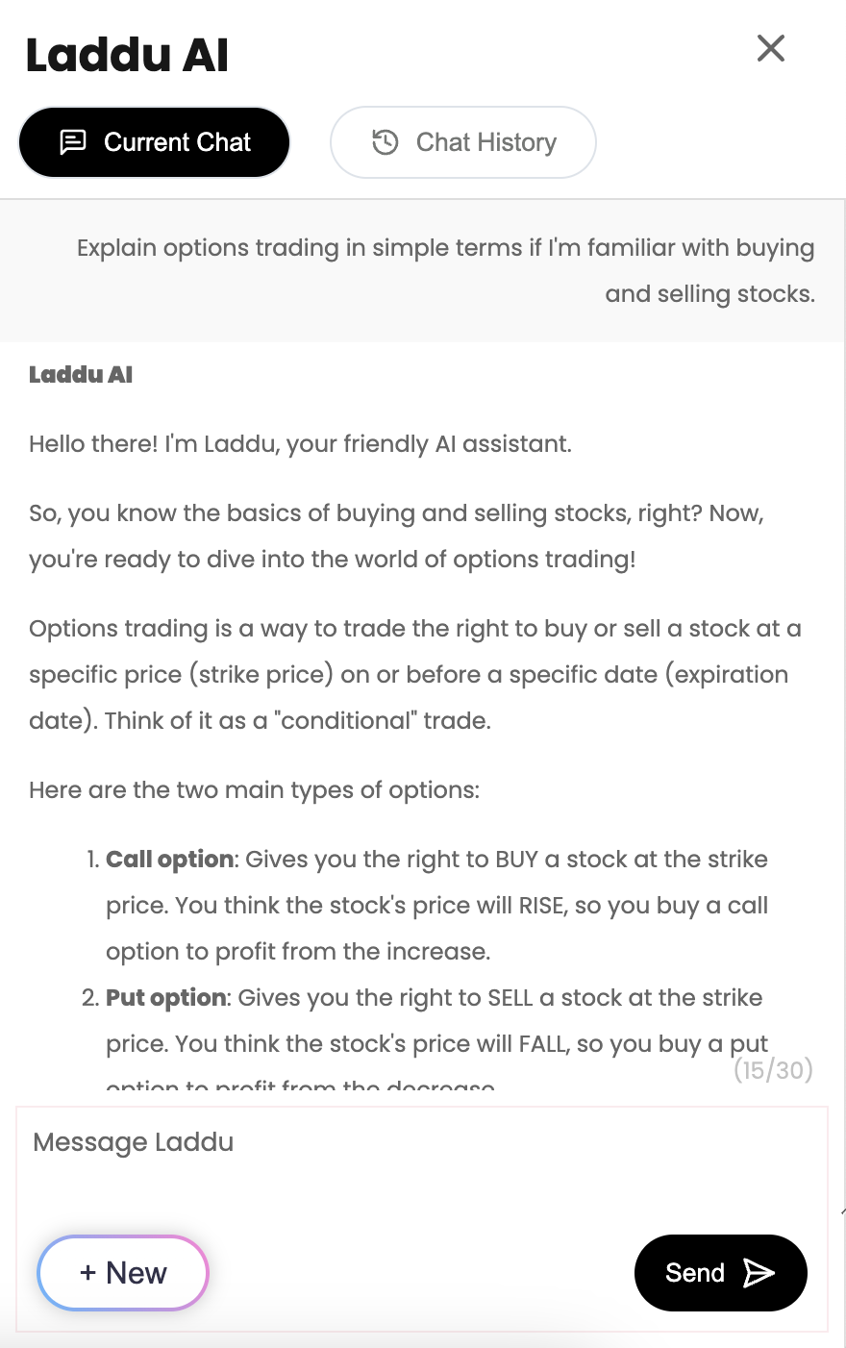Click the Laddu AI sender name label
The height and width of the screenshot is (1348, 846).
pyautogui.click(x=81, y=375)
